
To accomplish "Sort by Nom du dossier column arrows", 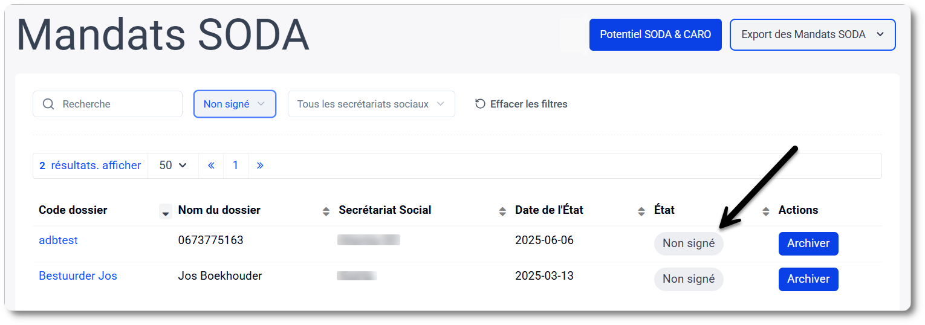I will pyautogui.click(x=326, y=211).
